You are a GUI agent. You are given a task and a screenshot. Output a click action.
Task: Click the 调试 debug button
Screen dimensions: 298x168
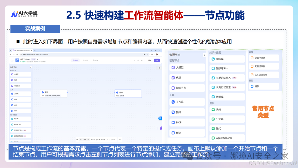pos(150,60)
